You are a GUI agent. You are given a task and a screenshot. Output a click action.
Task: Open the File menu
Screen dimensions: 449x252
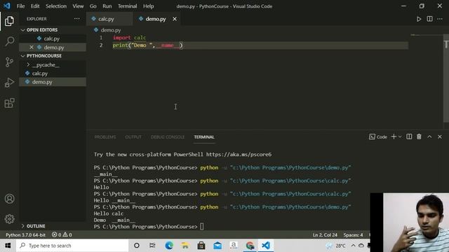20,6
